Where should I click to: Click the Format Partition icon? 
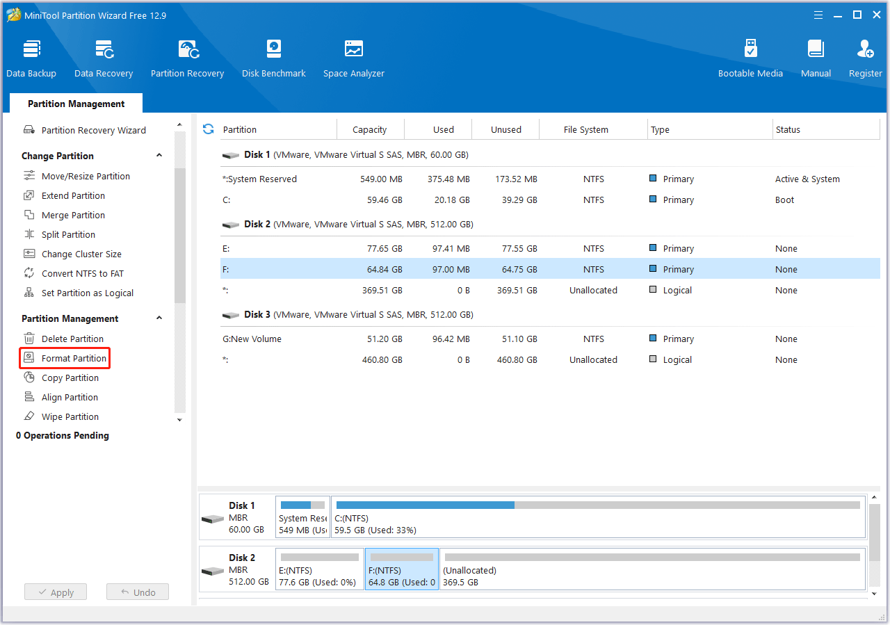coord(29,358)
